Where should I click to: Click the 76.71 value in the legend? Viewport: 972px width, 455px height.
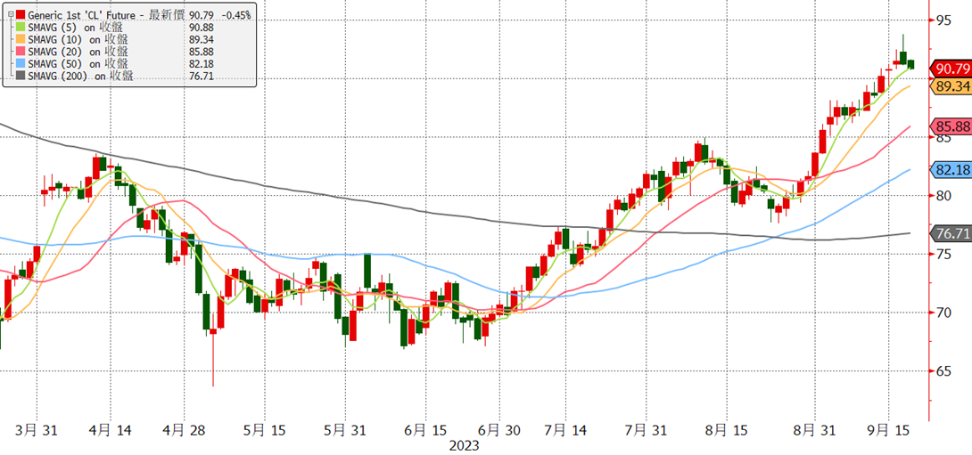[x=201, y=76]
